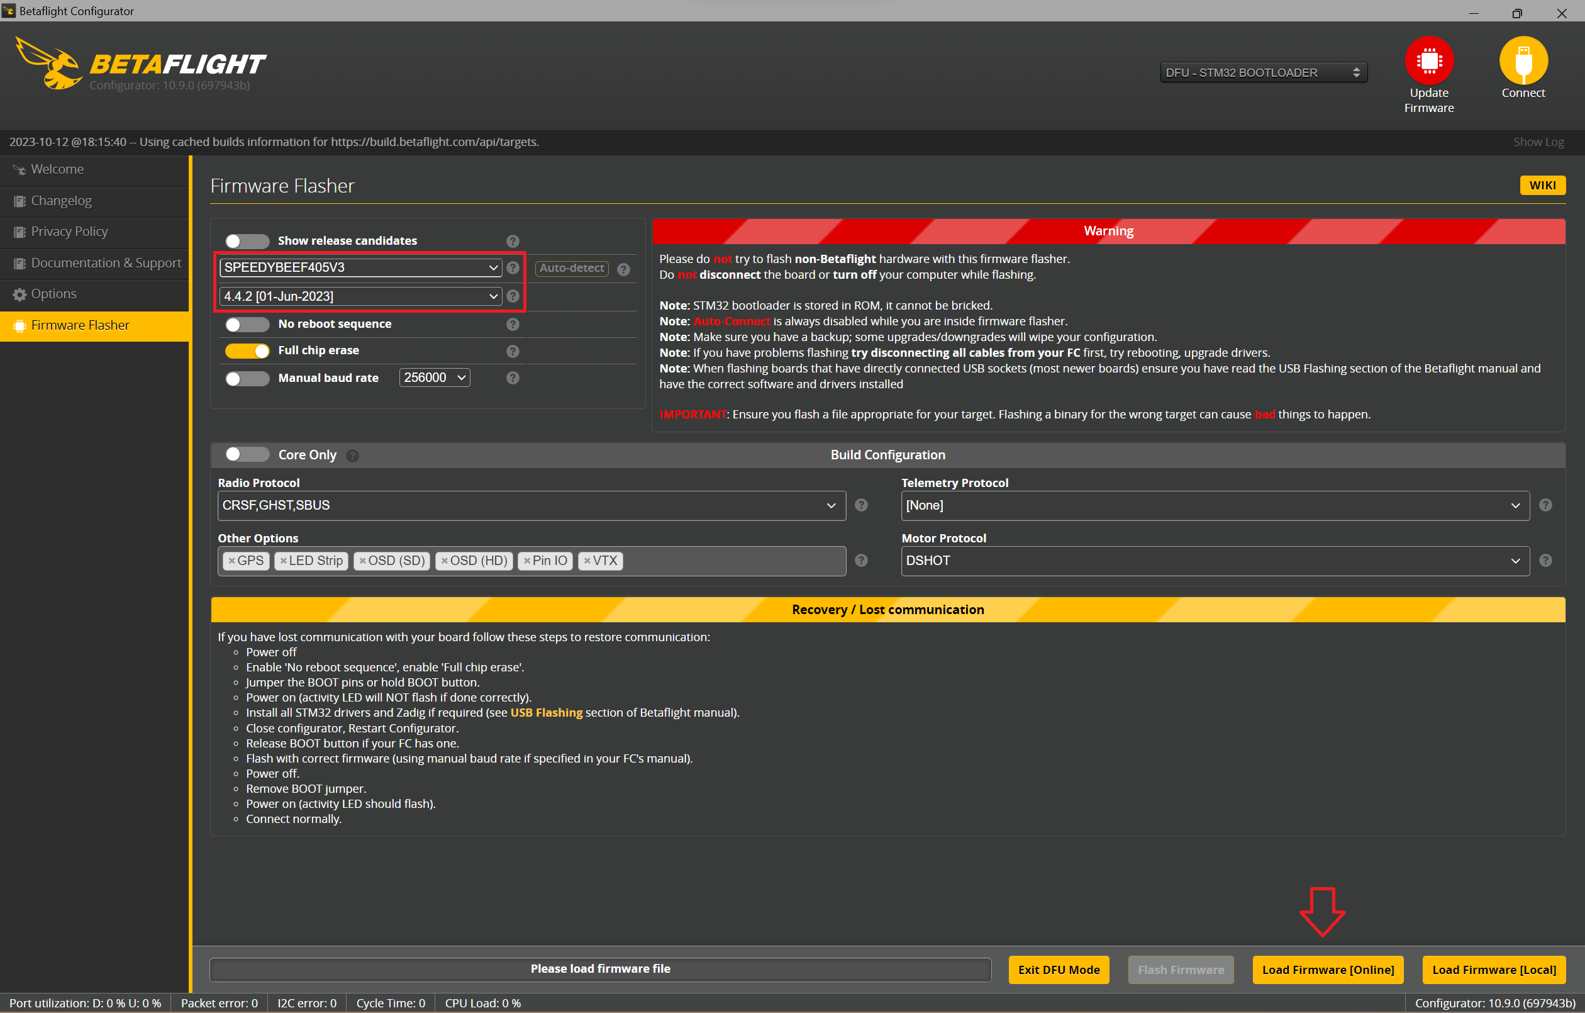
Task: Disable Full chip erase toggle
Action: tap(247, 351)
